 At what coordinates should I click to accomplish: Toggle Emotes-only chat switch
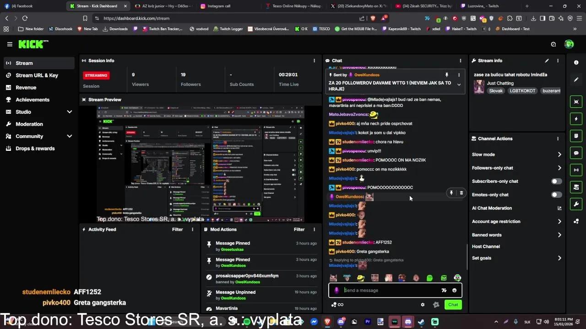[x=556, y=195]
